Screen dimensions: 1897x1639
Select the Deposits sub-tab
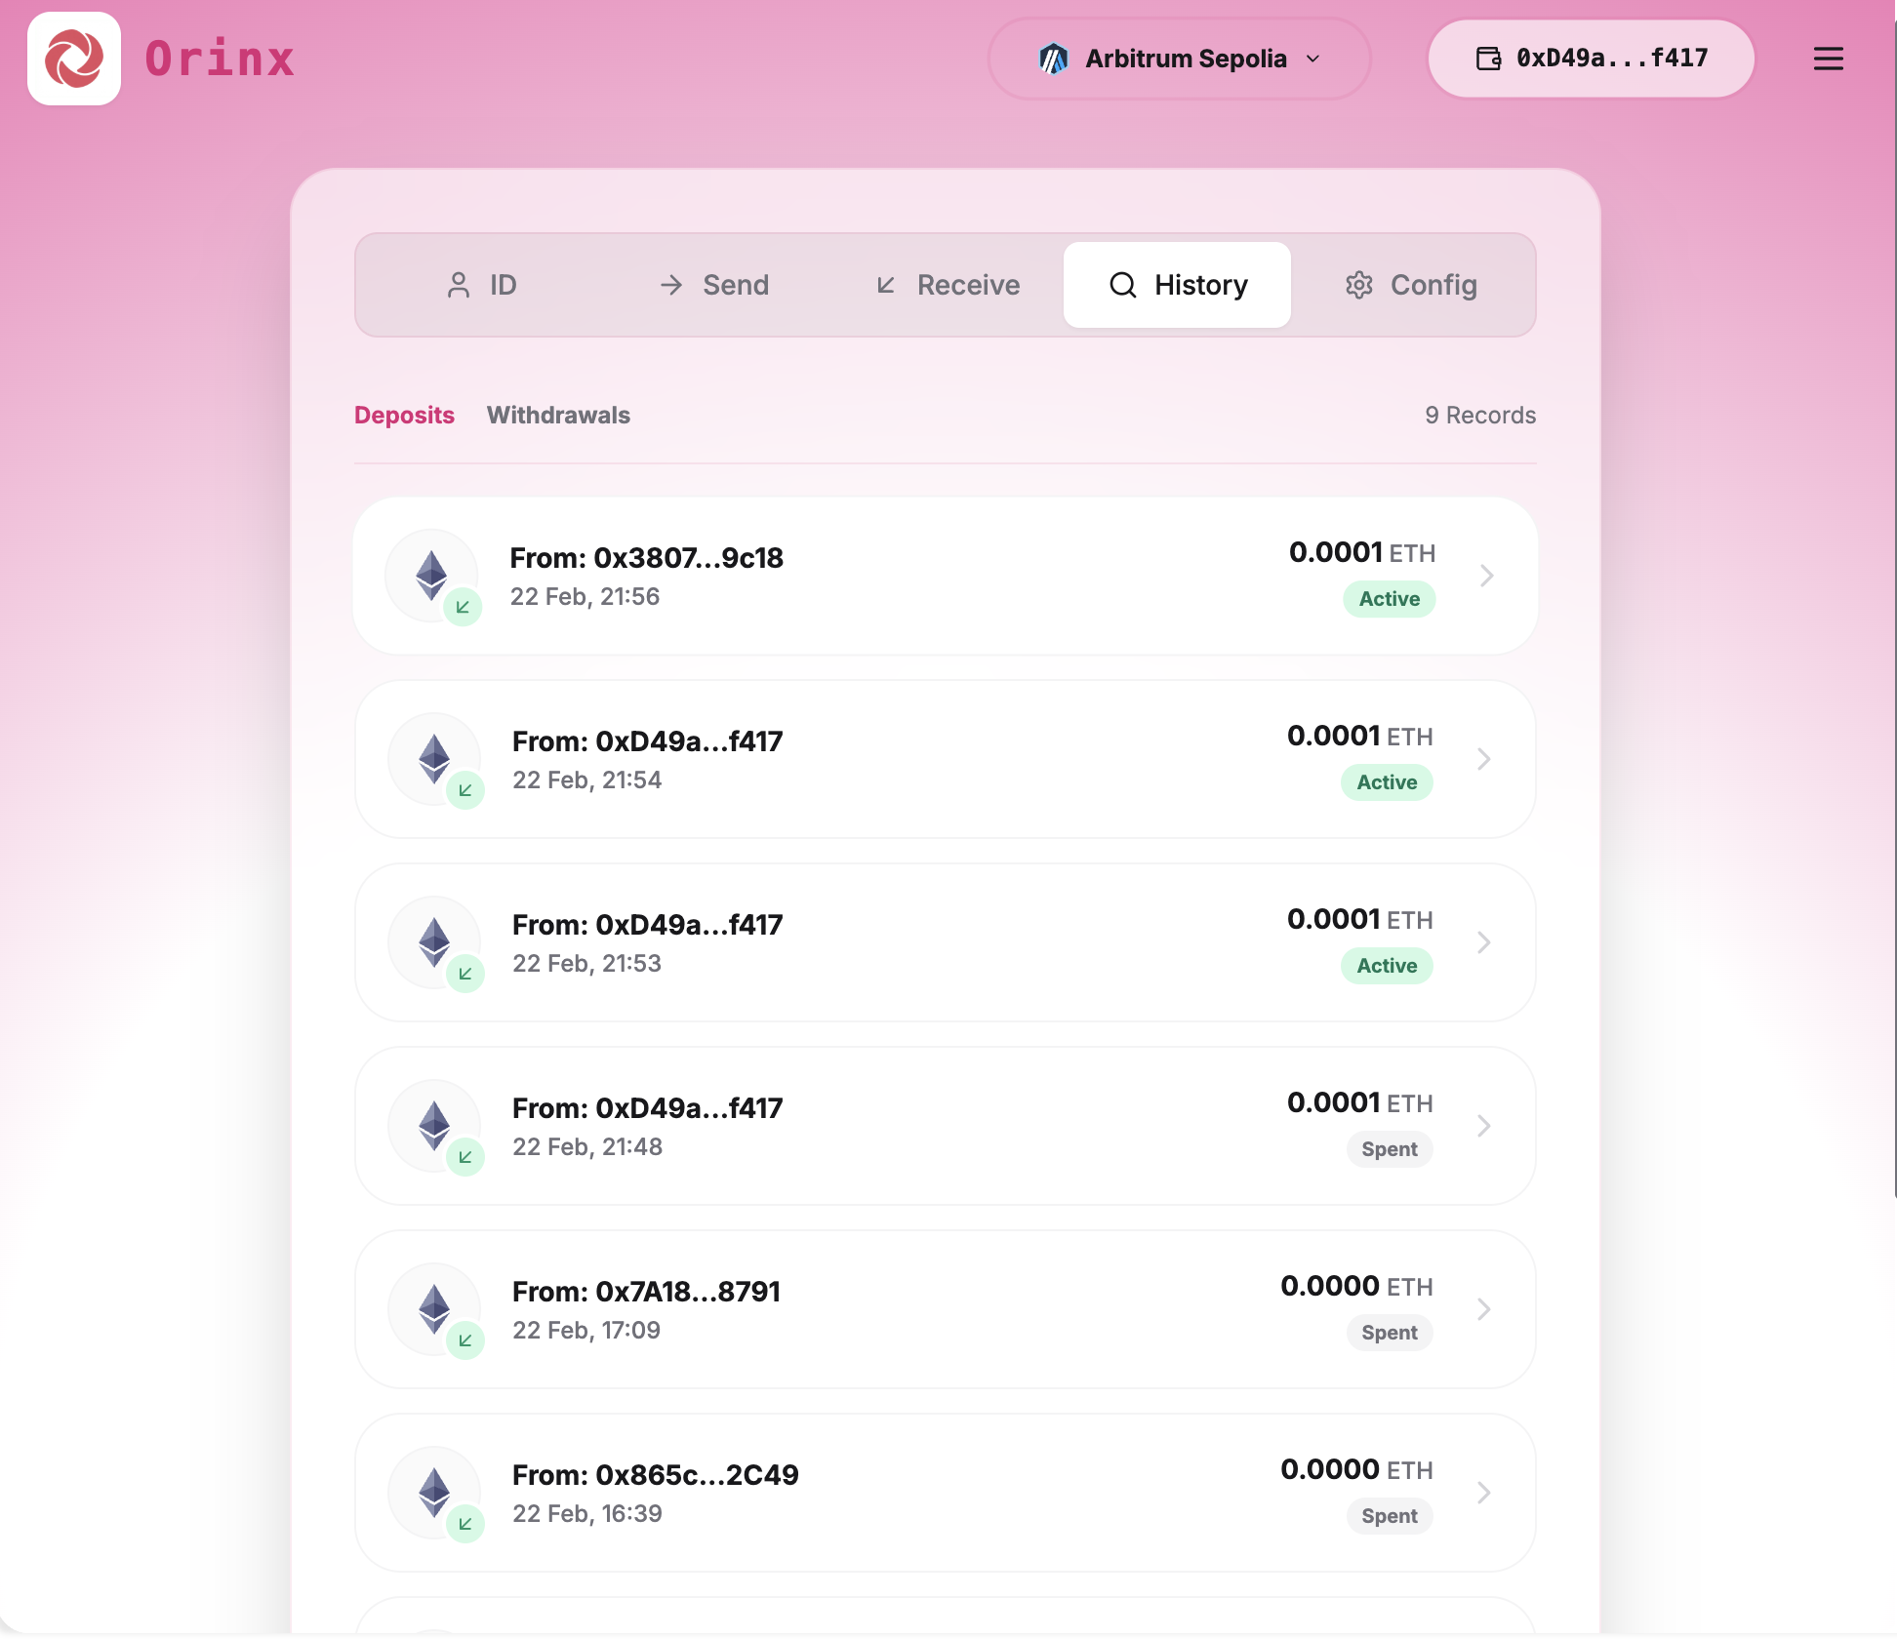click(404, 415)
